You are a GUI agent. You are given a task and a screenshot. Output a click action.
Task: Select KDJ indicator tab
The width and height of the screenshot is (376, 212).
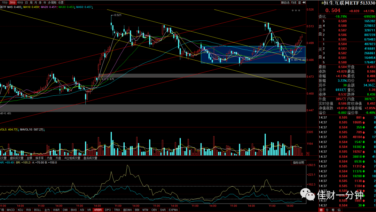(x=21, y=210)
